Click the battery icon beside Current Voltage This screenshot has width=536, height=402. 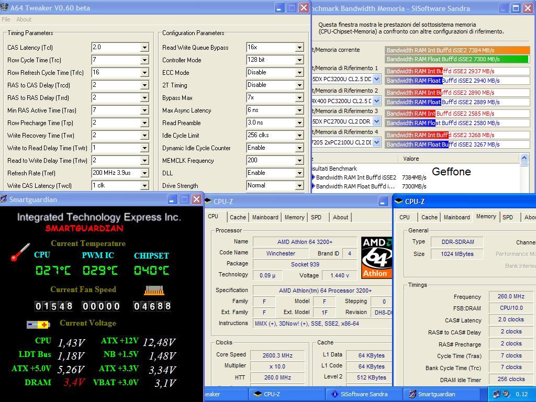tap(38, 325)
